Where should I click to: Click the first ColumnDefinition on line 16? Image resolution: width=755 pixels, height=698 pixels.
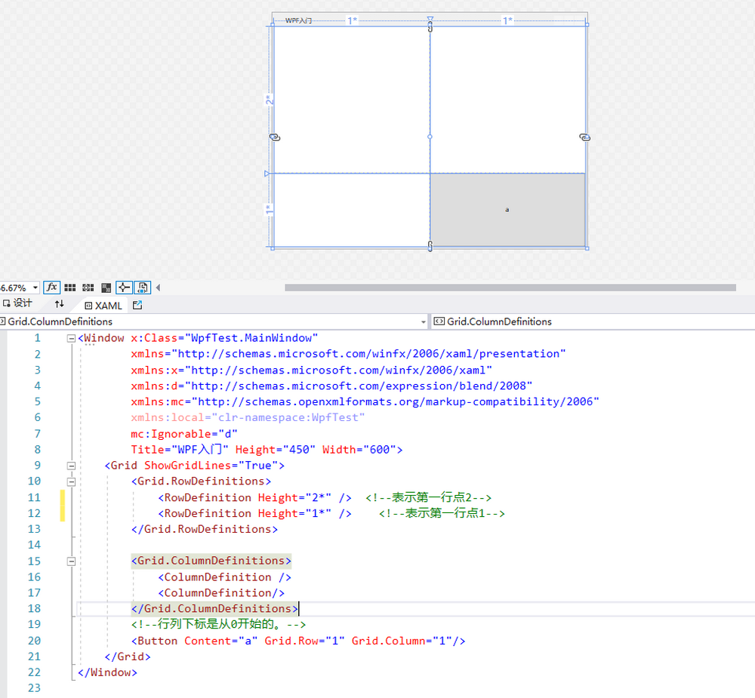[x=224, y=577]
